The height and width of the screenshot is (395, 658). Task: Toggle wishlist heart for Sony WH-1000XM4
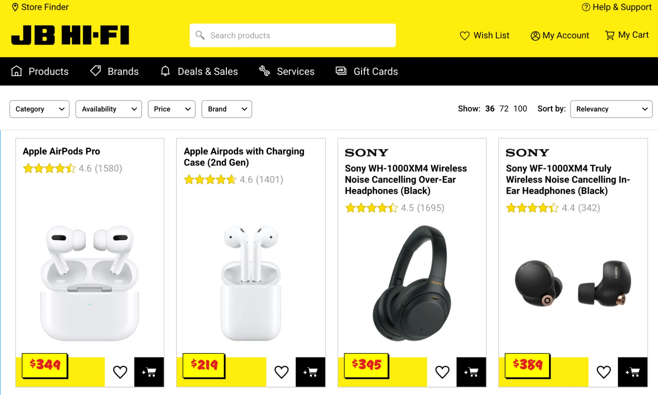point(442,372)
